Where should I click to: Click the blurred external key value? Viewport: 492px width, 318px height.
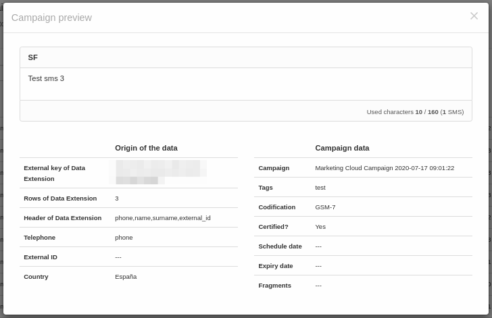(x=157, y=172)
